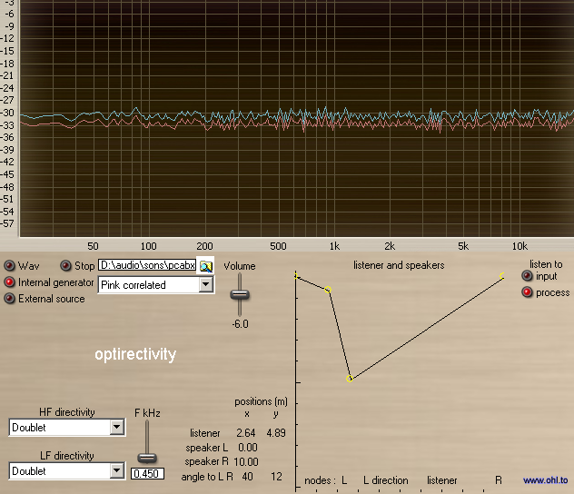Open the browse file folder icon
The width and height of the screenshot is (574, 494).
[206, 266]
